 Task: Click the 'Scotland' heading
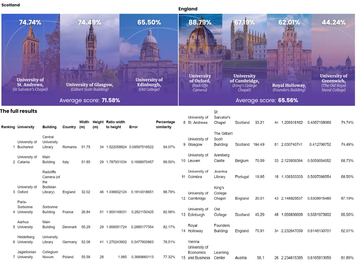point(11,5)
